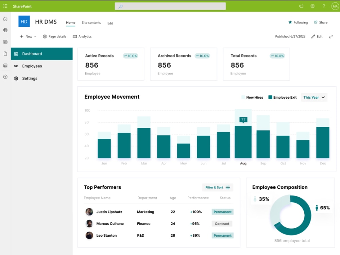Click the Performance column header

tap(198, 198)
